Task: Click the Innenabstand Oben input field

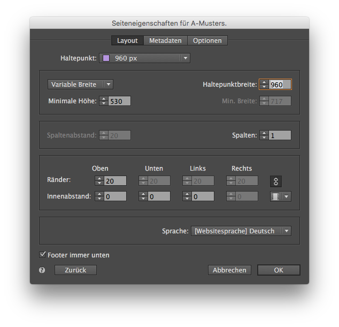Action: [x=115, y=196]
